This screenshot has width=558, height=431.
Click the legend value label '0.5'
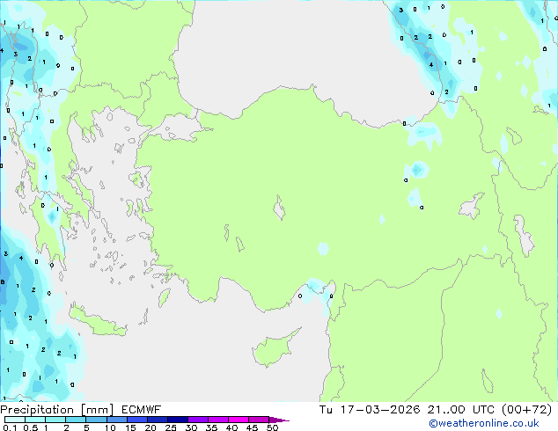tap(31, 427)
